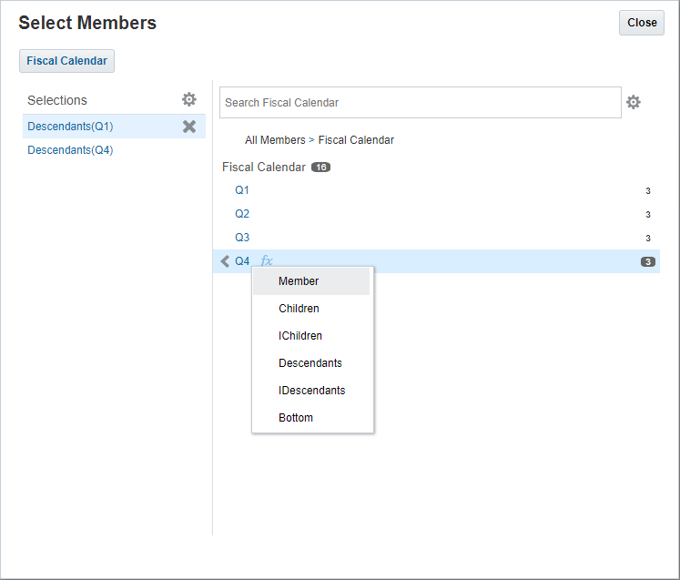Remove Descendants(Q1) with the X icon
This screenshot has width=680, height=580.
pyautogui.click(x=189, y=127)
